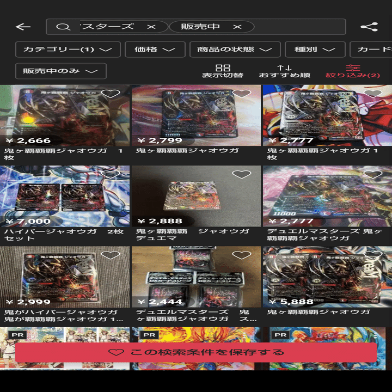This screenshot has height=392, width=392.
Task: Like the ¥5,888 item heart
Action: click(x=373, y=255)
